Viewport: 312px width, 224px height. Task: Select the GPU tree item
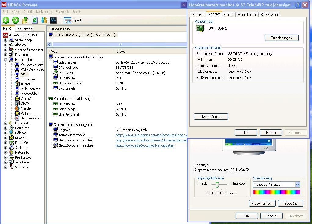pyautogui.click(x=24, y=74)
